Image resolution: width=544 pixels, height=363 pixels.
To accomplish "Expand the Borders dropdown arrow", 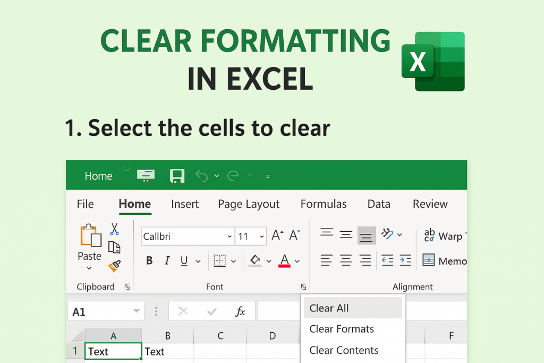I will 233,261.
